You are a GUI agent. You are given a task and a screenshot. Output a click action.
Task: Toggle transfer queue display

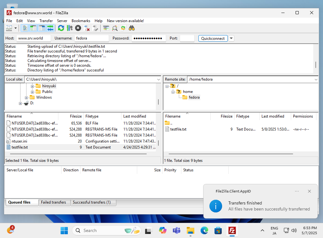[x=50, y=28]
